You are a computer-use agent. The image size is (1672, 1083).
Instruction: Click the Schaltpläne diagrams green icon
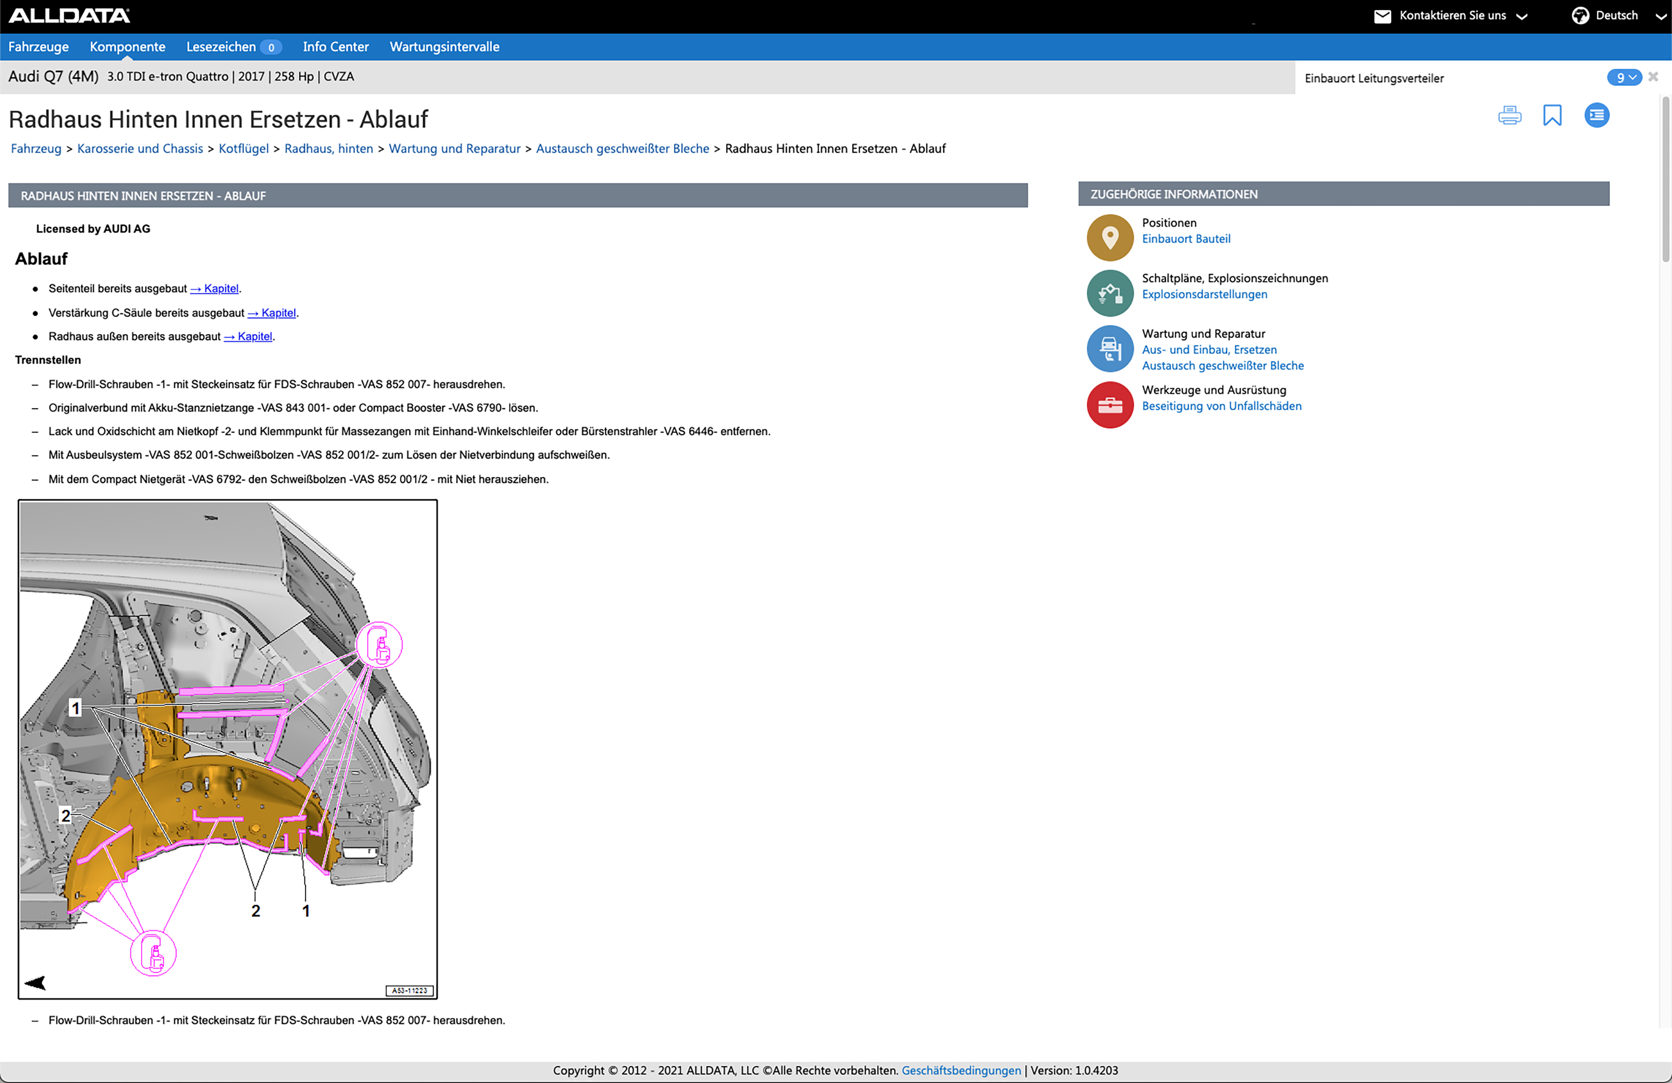[1109, 293]
